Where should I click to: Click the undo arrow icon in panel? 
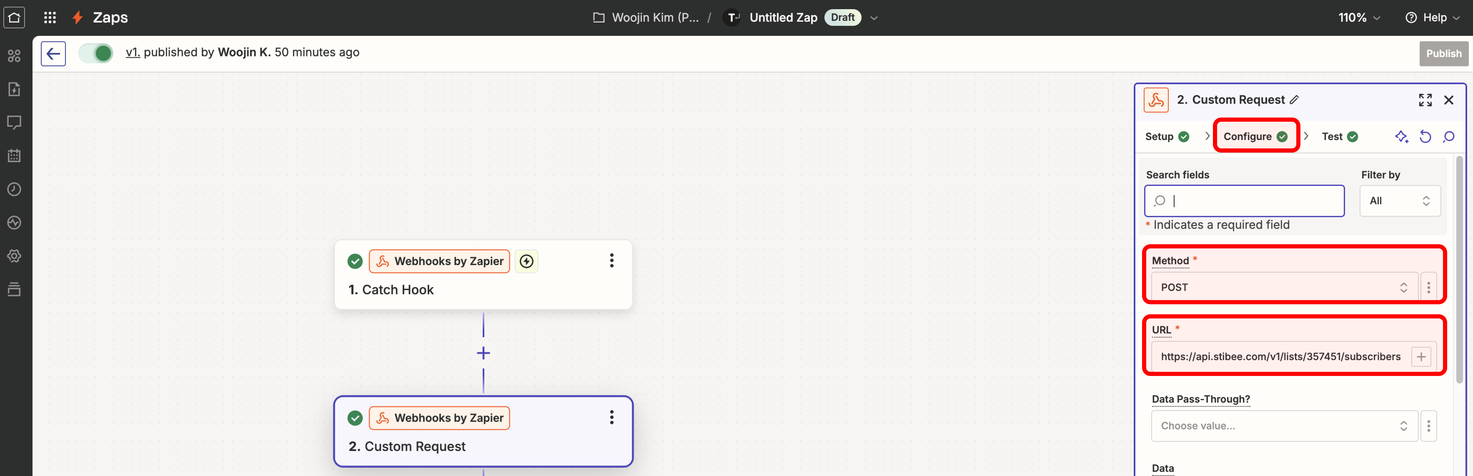[x=1425, y=137]
